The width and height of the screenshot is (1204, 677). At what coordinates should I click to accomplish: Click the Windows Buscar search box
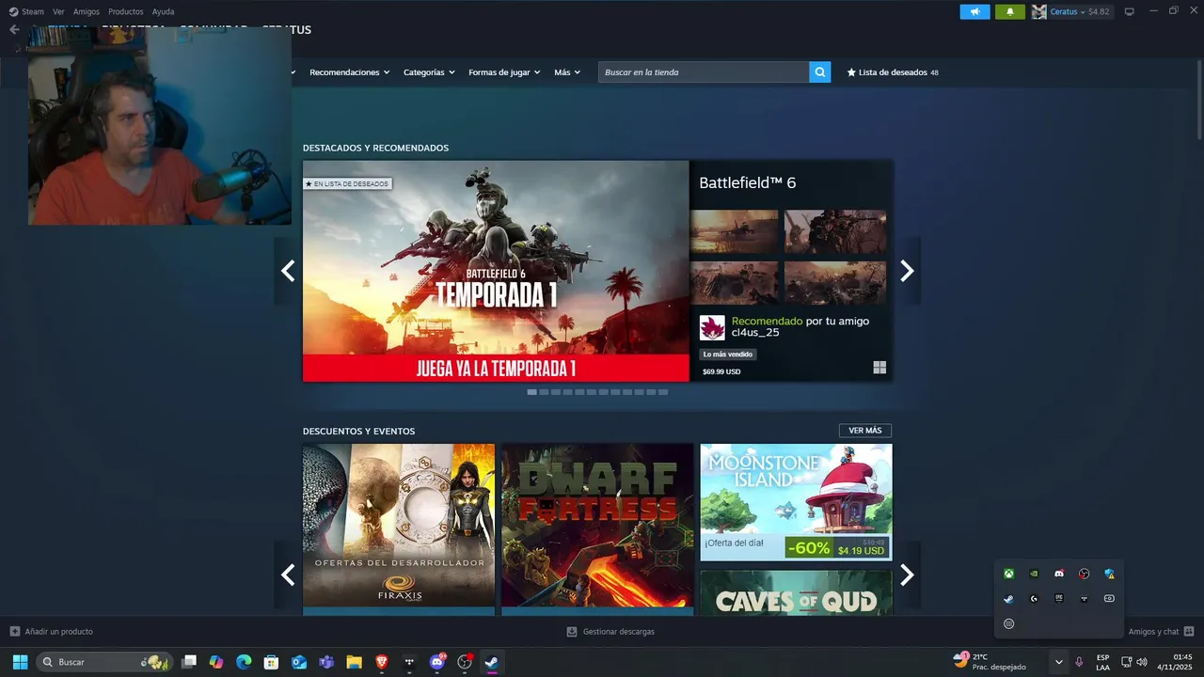[x=104, y=662]
